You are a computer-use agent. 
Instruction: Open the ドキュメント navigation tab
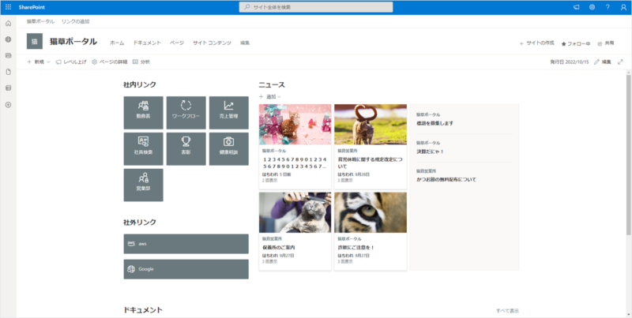click(x=147, y=42)
